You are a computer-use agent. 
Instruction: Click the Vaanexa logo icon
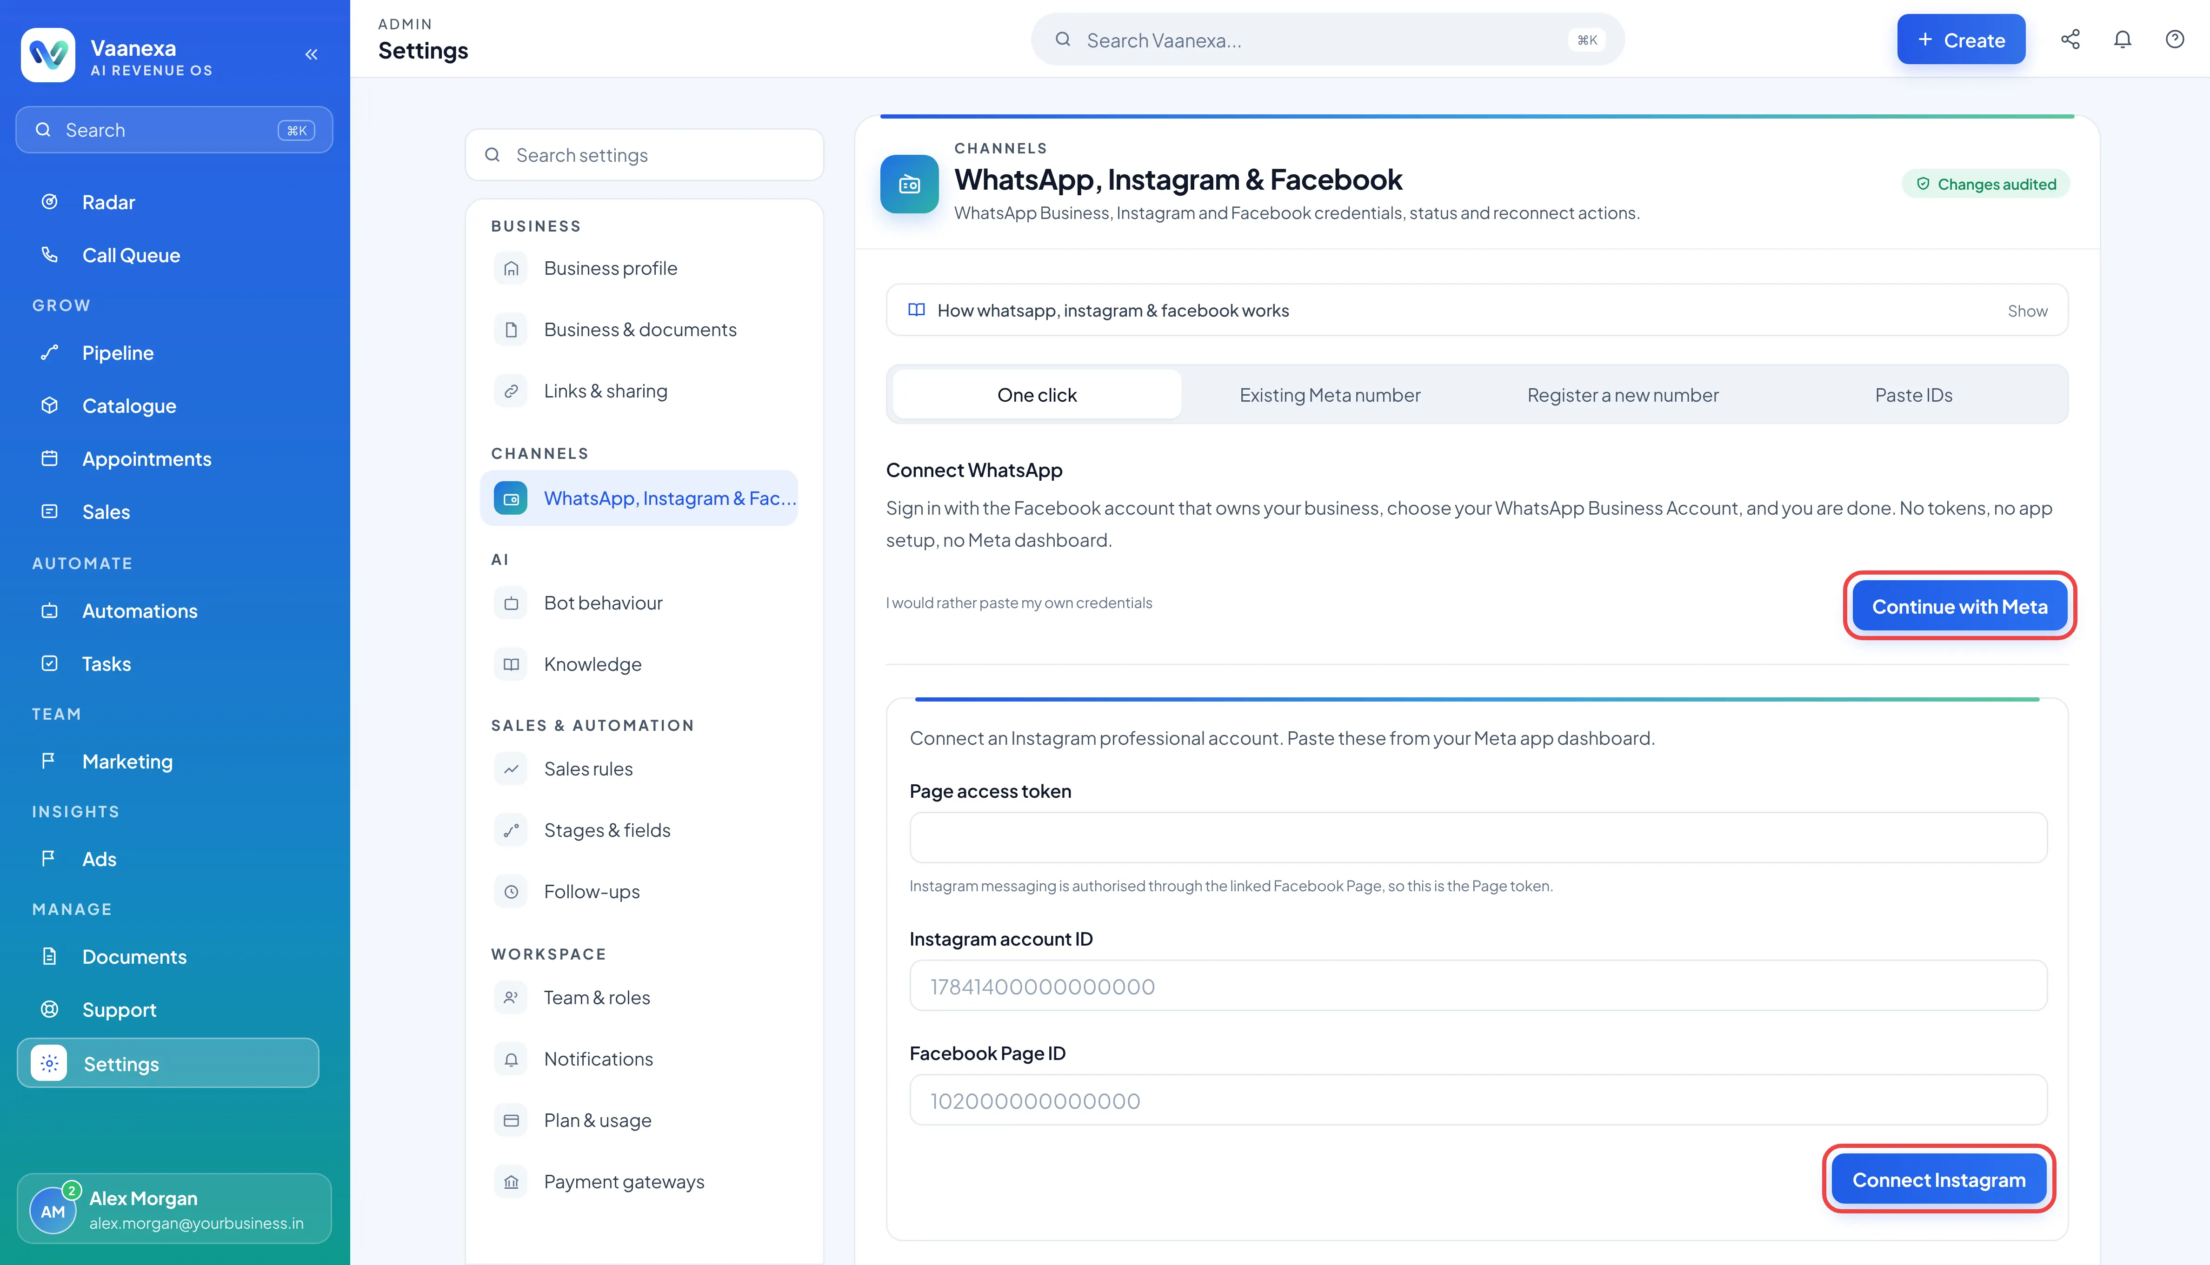tap(48, 54)
